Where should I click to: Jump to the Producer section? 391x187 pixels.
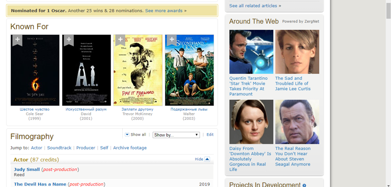pyautogui.click(x=86, y=148)
